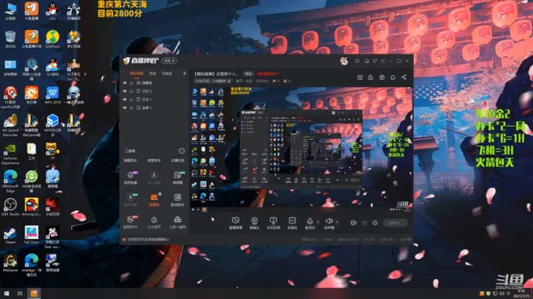
Task: Click the share icon in stream header
Action: coord(404,77)
